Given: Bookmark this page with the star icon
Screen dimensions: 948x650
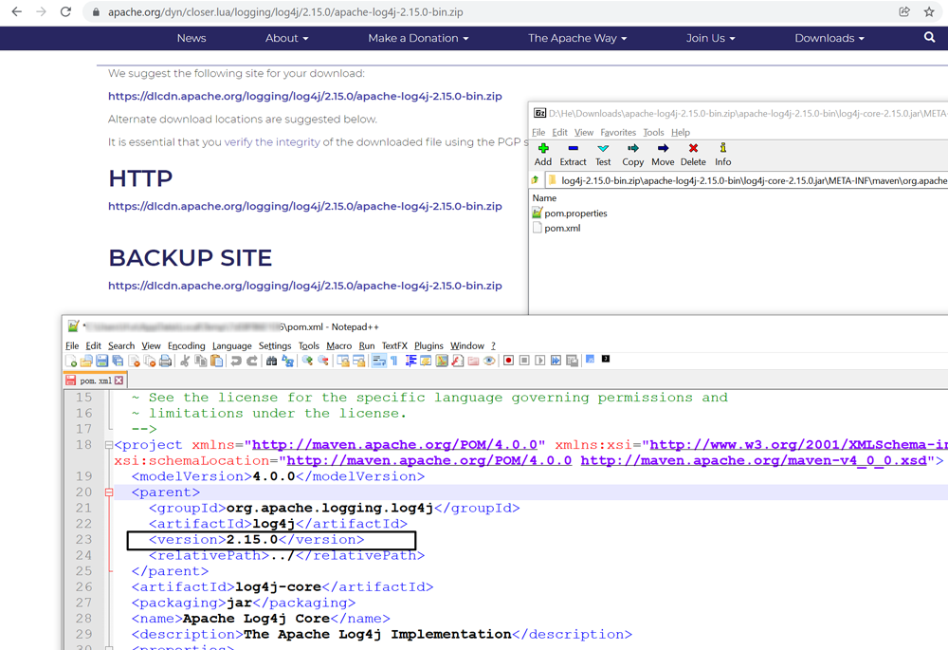Looking at the screenshot, I should 929,11.
